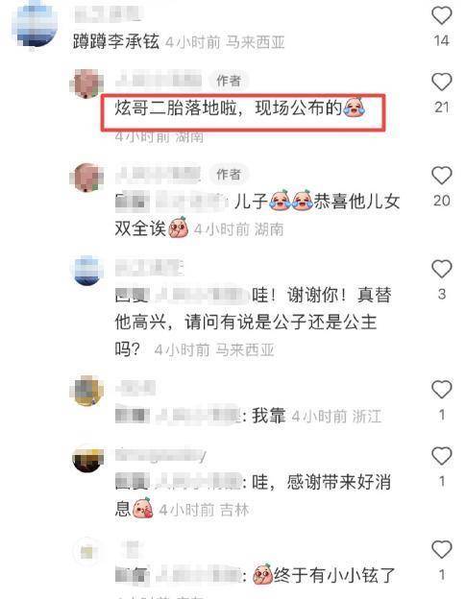
Task: Tap avatar of 公子还是公主 replier
Action: pyautogui.click(x=87, y=271)
